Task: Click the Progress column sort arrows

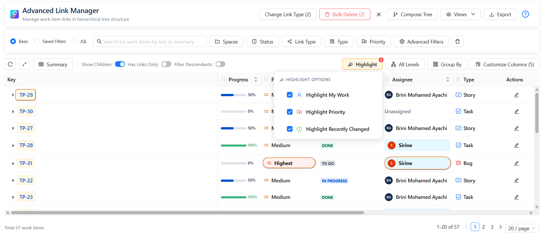Action: pyautogui.click(x=256, y=80)
